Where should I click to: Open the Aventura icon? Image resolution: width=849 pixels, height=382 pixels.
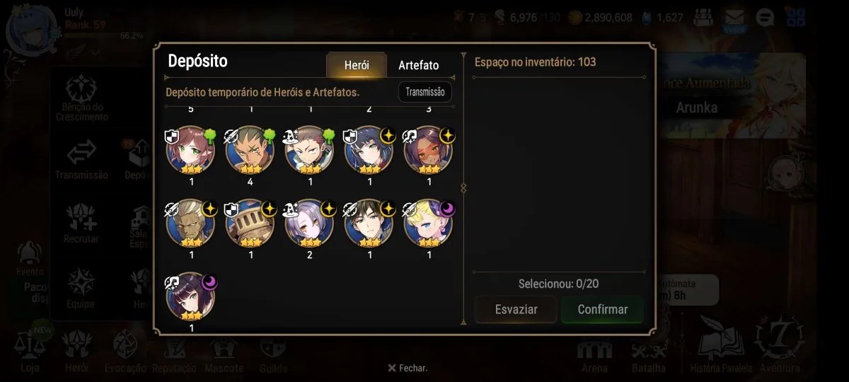(780, 347)
